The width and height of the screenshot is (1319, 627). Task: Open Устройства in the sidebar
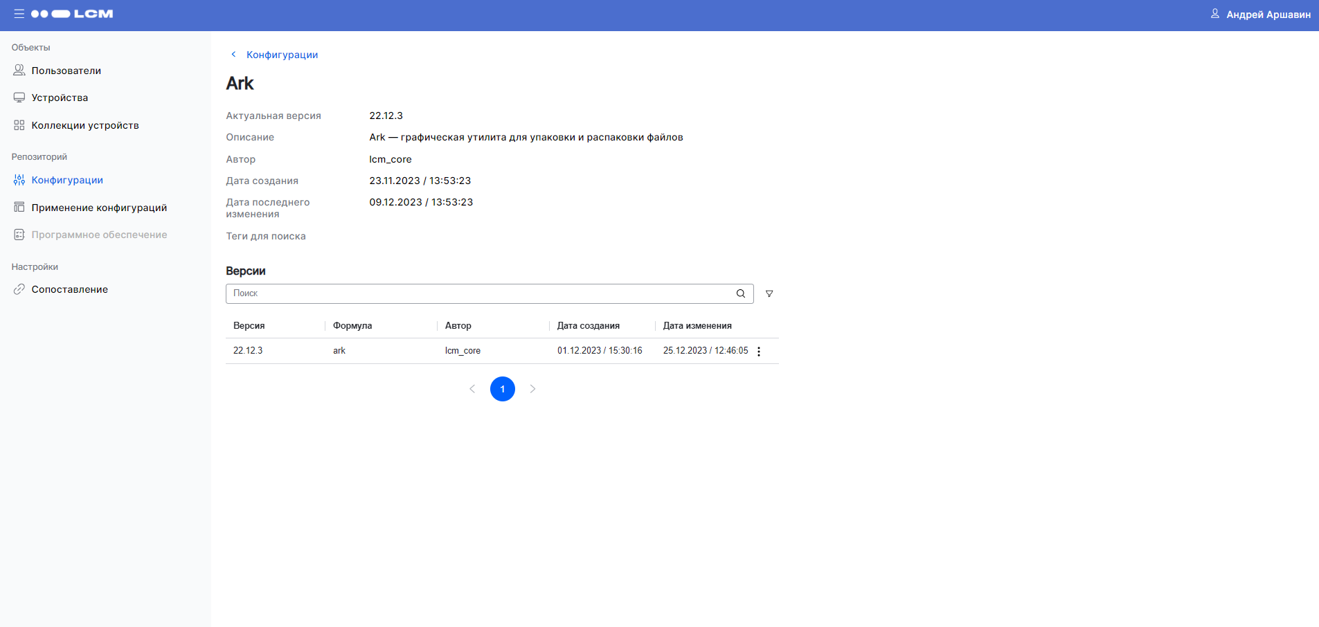60,98
